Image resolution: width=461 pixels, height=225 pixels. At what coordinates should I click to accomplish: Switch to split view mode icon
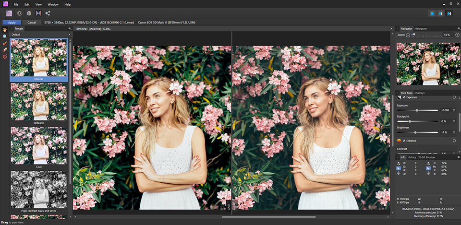[x=440, y=13]
